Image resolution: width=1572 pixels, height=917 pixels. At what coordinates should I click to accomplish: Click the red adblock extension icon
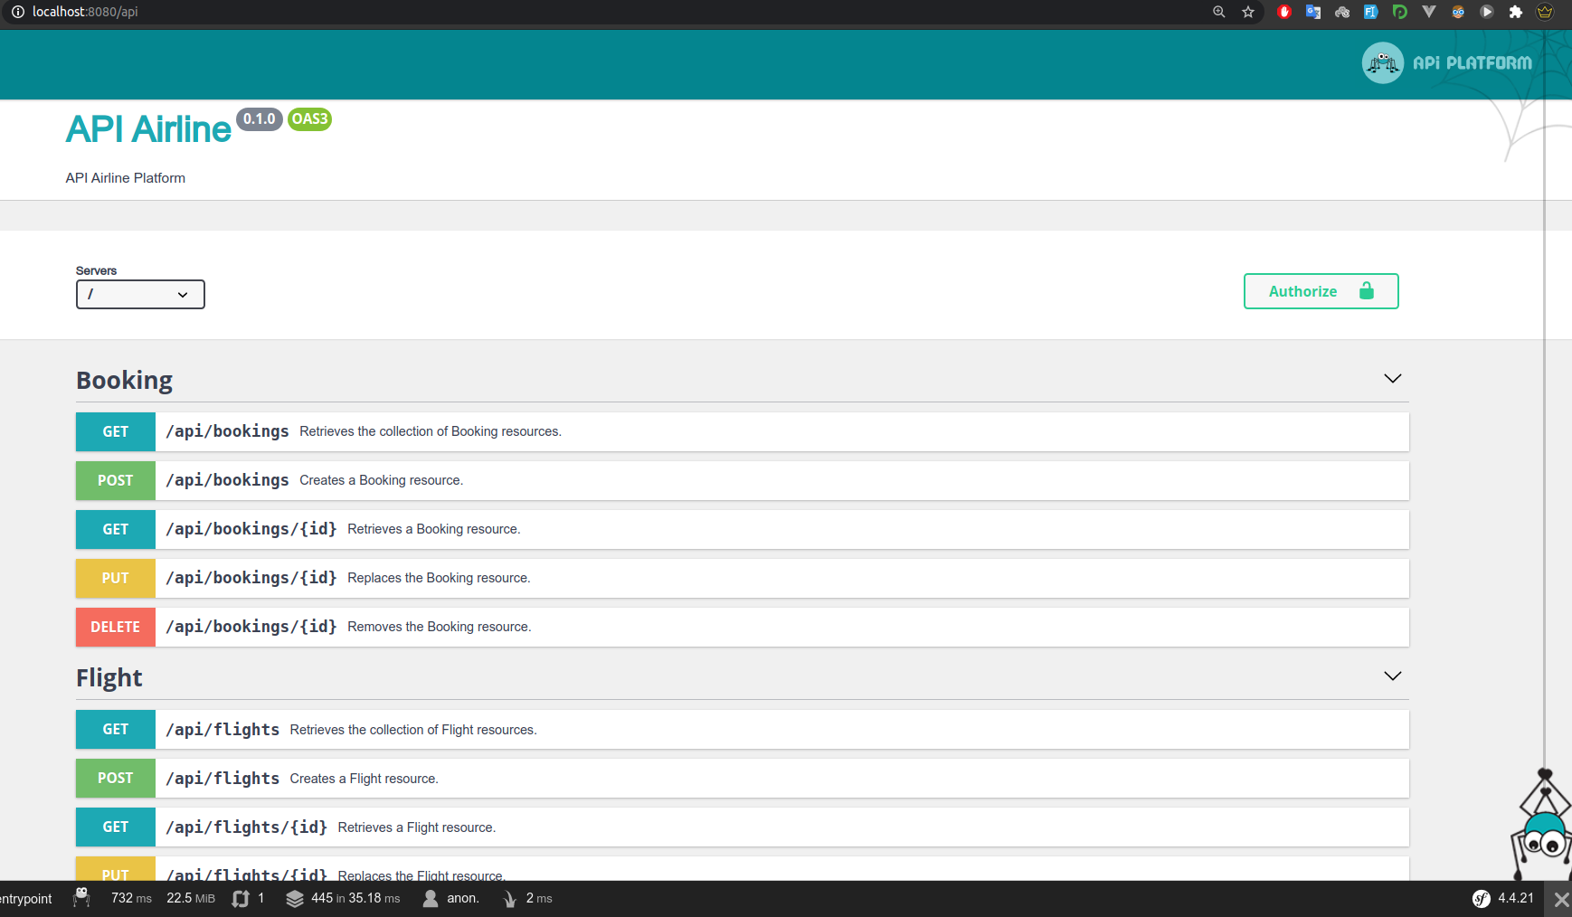click(x=1283, y=12)
